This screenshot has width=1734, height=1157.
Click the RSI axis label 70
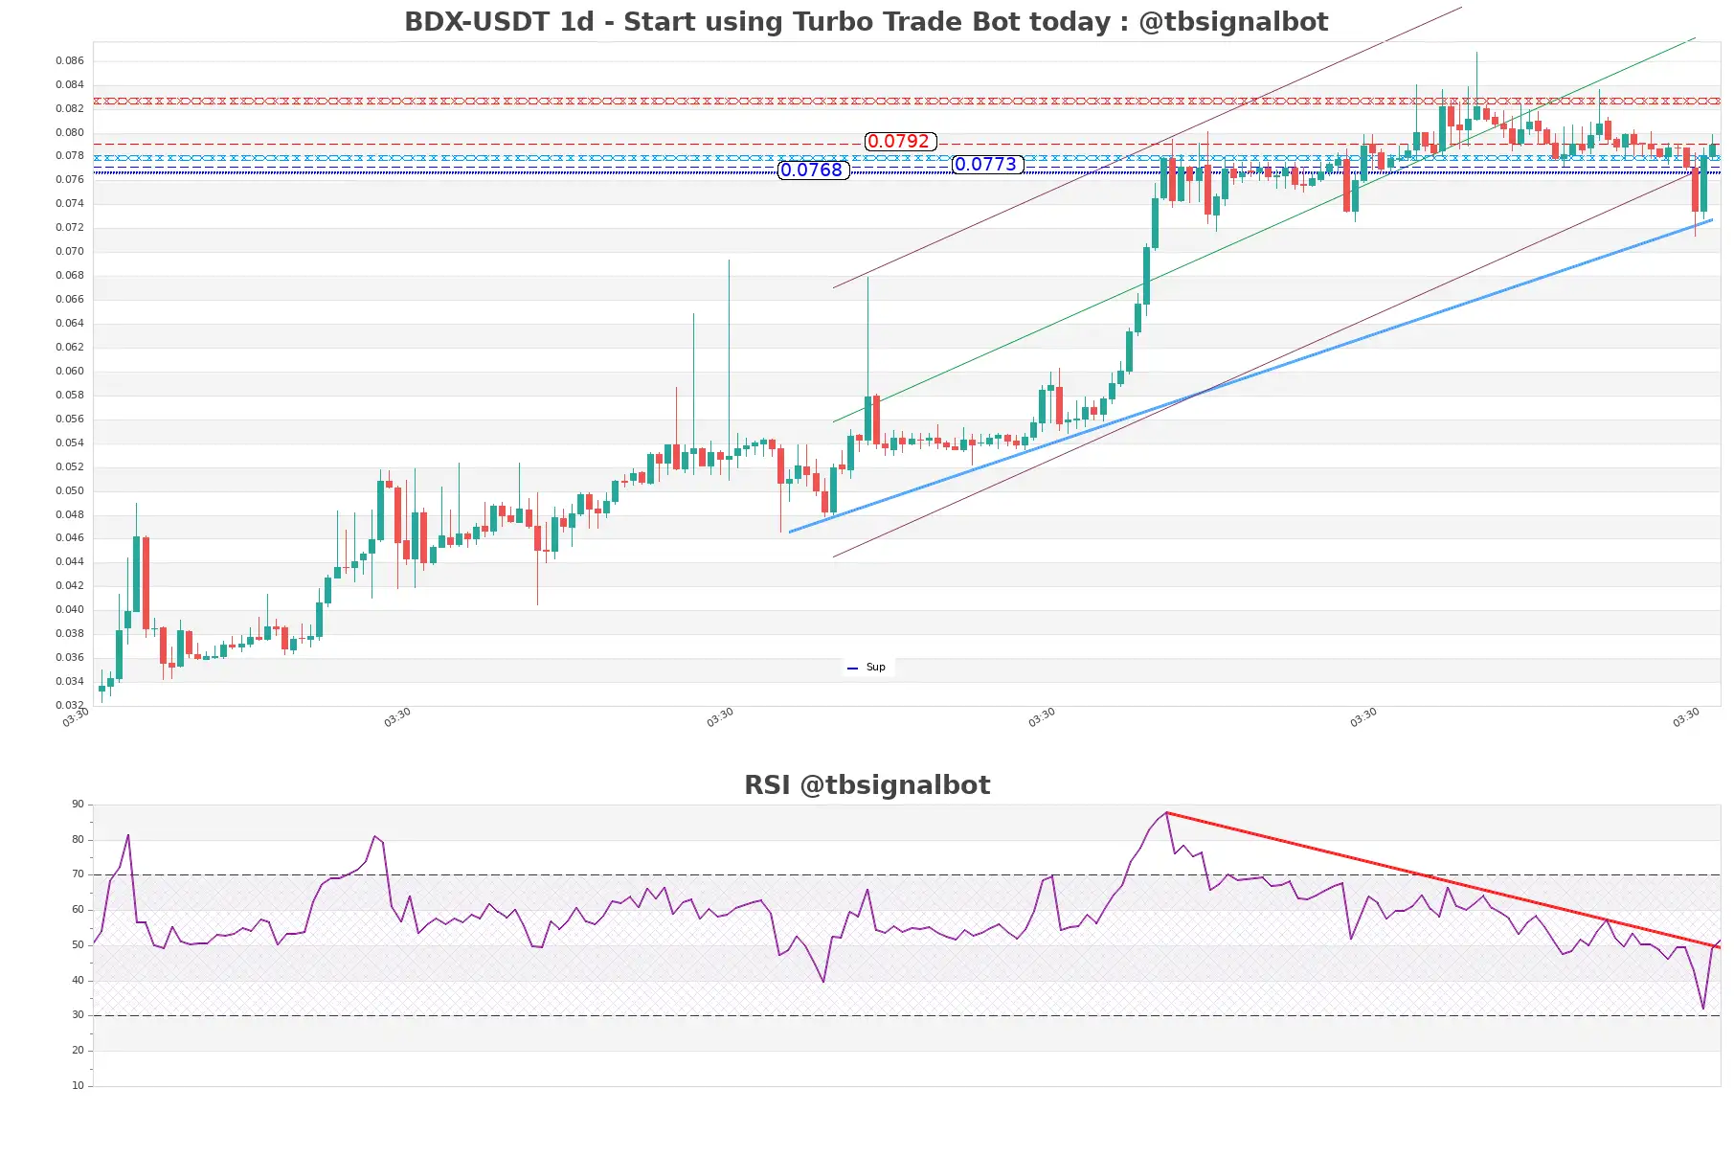pos(78,874)
